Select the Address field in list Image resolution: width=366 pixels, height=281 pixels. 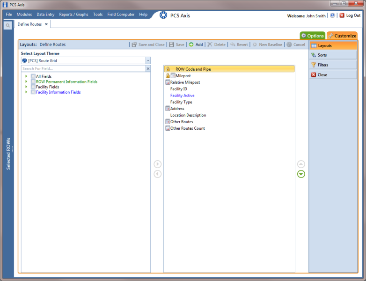point(229,108)
